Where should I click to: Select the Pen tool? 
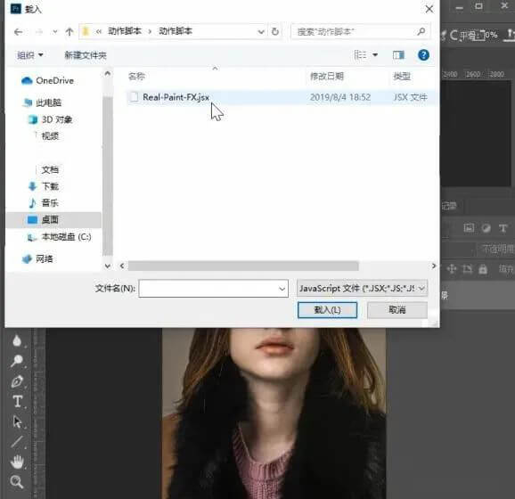tap(17, 381)
